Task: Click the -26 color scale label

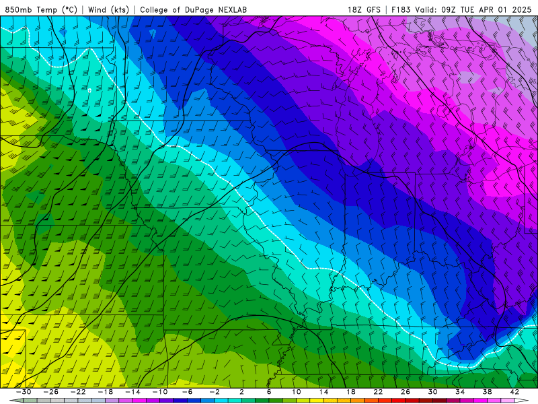Action: pyautogui.click(x=51, y=392)
